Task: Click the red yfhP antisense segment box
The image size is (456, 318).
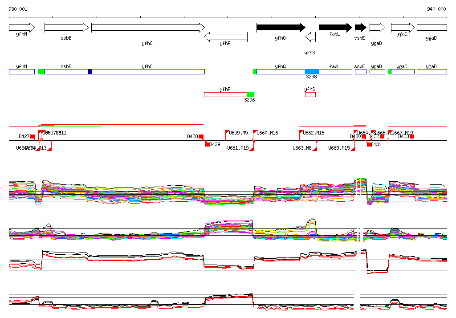Action: tap(226, 94)
